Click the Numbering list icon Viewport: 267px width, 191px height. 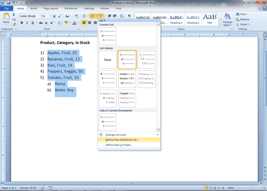(92, 16)
